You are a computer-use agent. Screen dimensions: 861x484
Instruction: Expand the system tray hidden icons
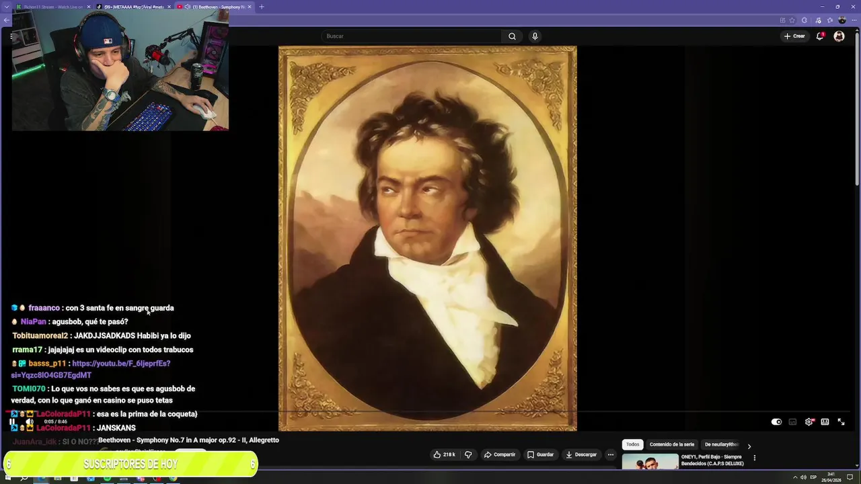coord(794,477)
